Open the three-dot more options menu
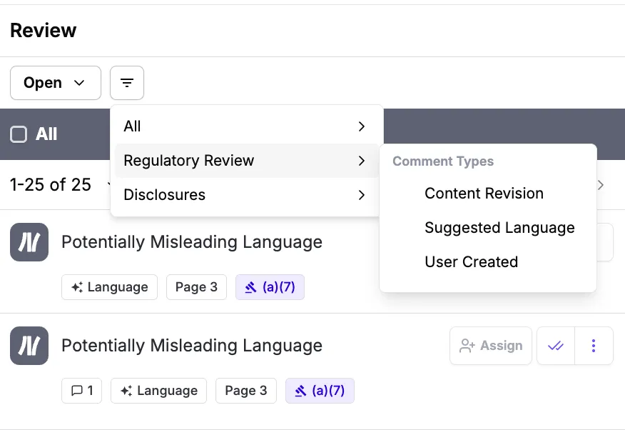The image size is (625, 430). [594, 346]
